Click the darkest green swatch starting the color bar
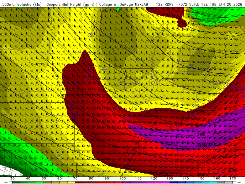245x184 pixels. pos(16,182)
